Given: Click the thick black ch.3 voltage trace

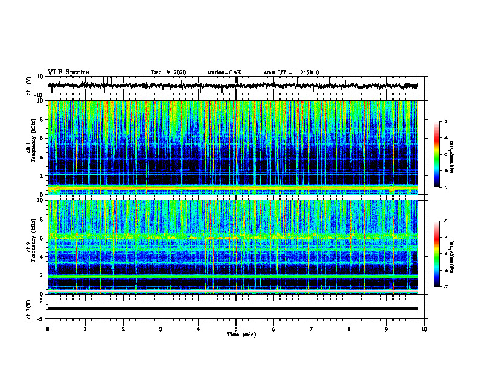Looking at the screenshot, I should 233,309.
